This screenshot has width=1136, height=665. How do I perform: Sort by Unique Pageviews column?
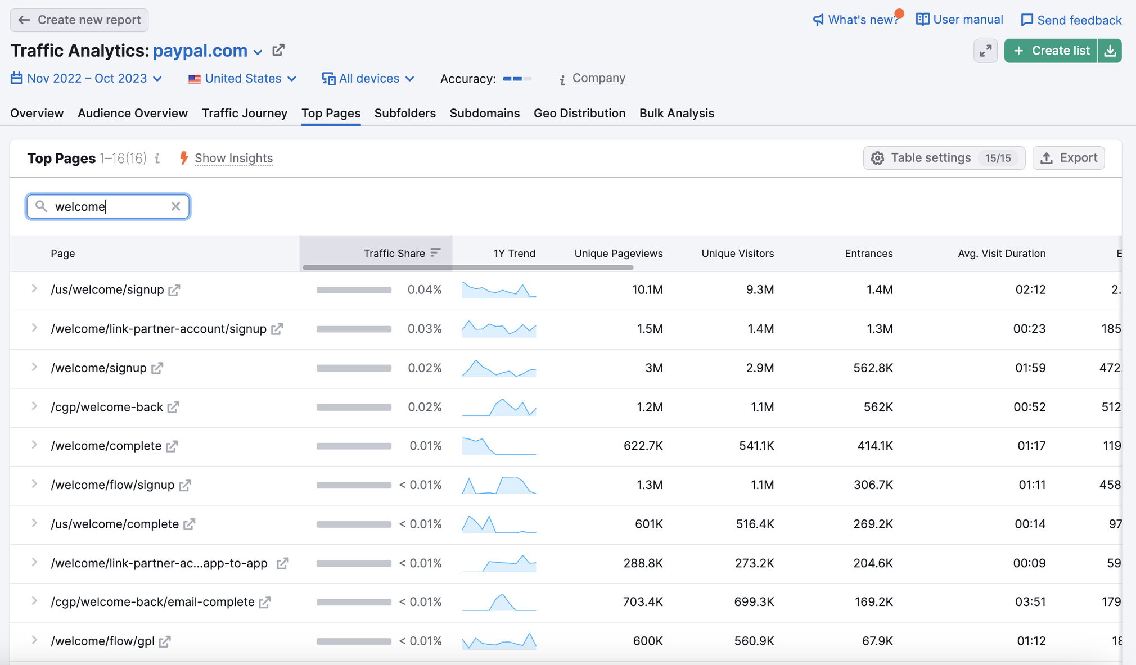(x=618, y=254)
